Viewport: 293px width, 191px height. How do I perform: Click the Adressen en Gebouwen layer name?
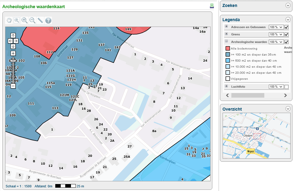pyautogui.click(x=248, y=27)
